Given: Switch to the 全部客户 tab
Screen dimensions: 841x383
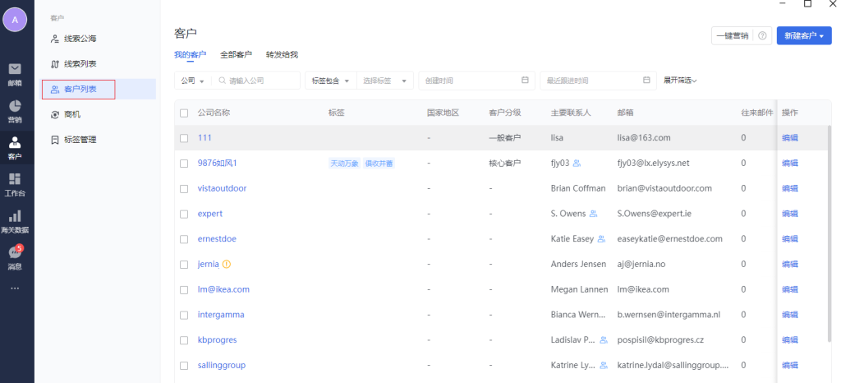Looking at the screenshot, I should click(x=236, y=55).
